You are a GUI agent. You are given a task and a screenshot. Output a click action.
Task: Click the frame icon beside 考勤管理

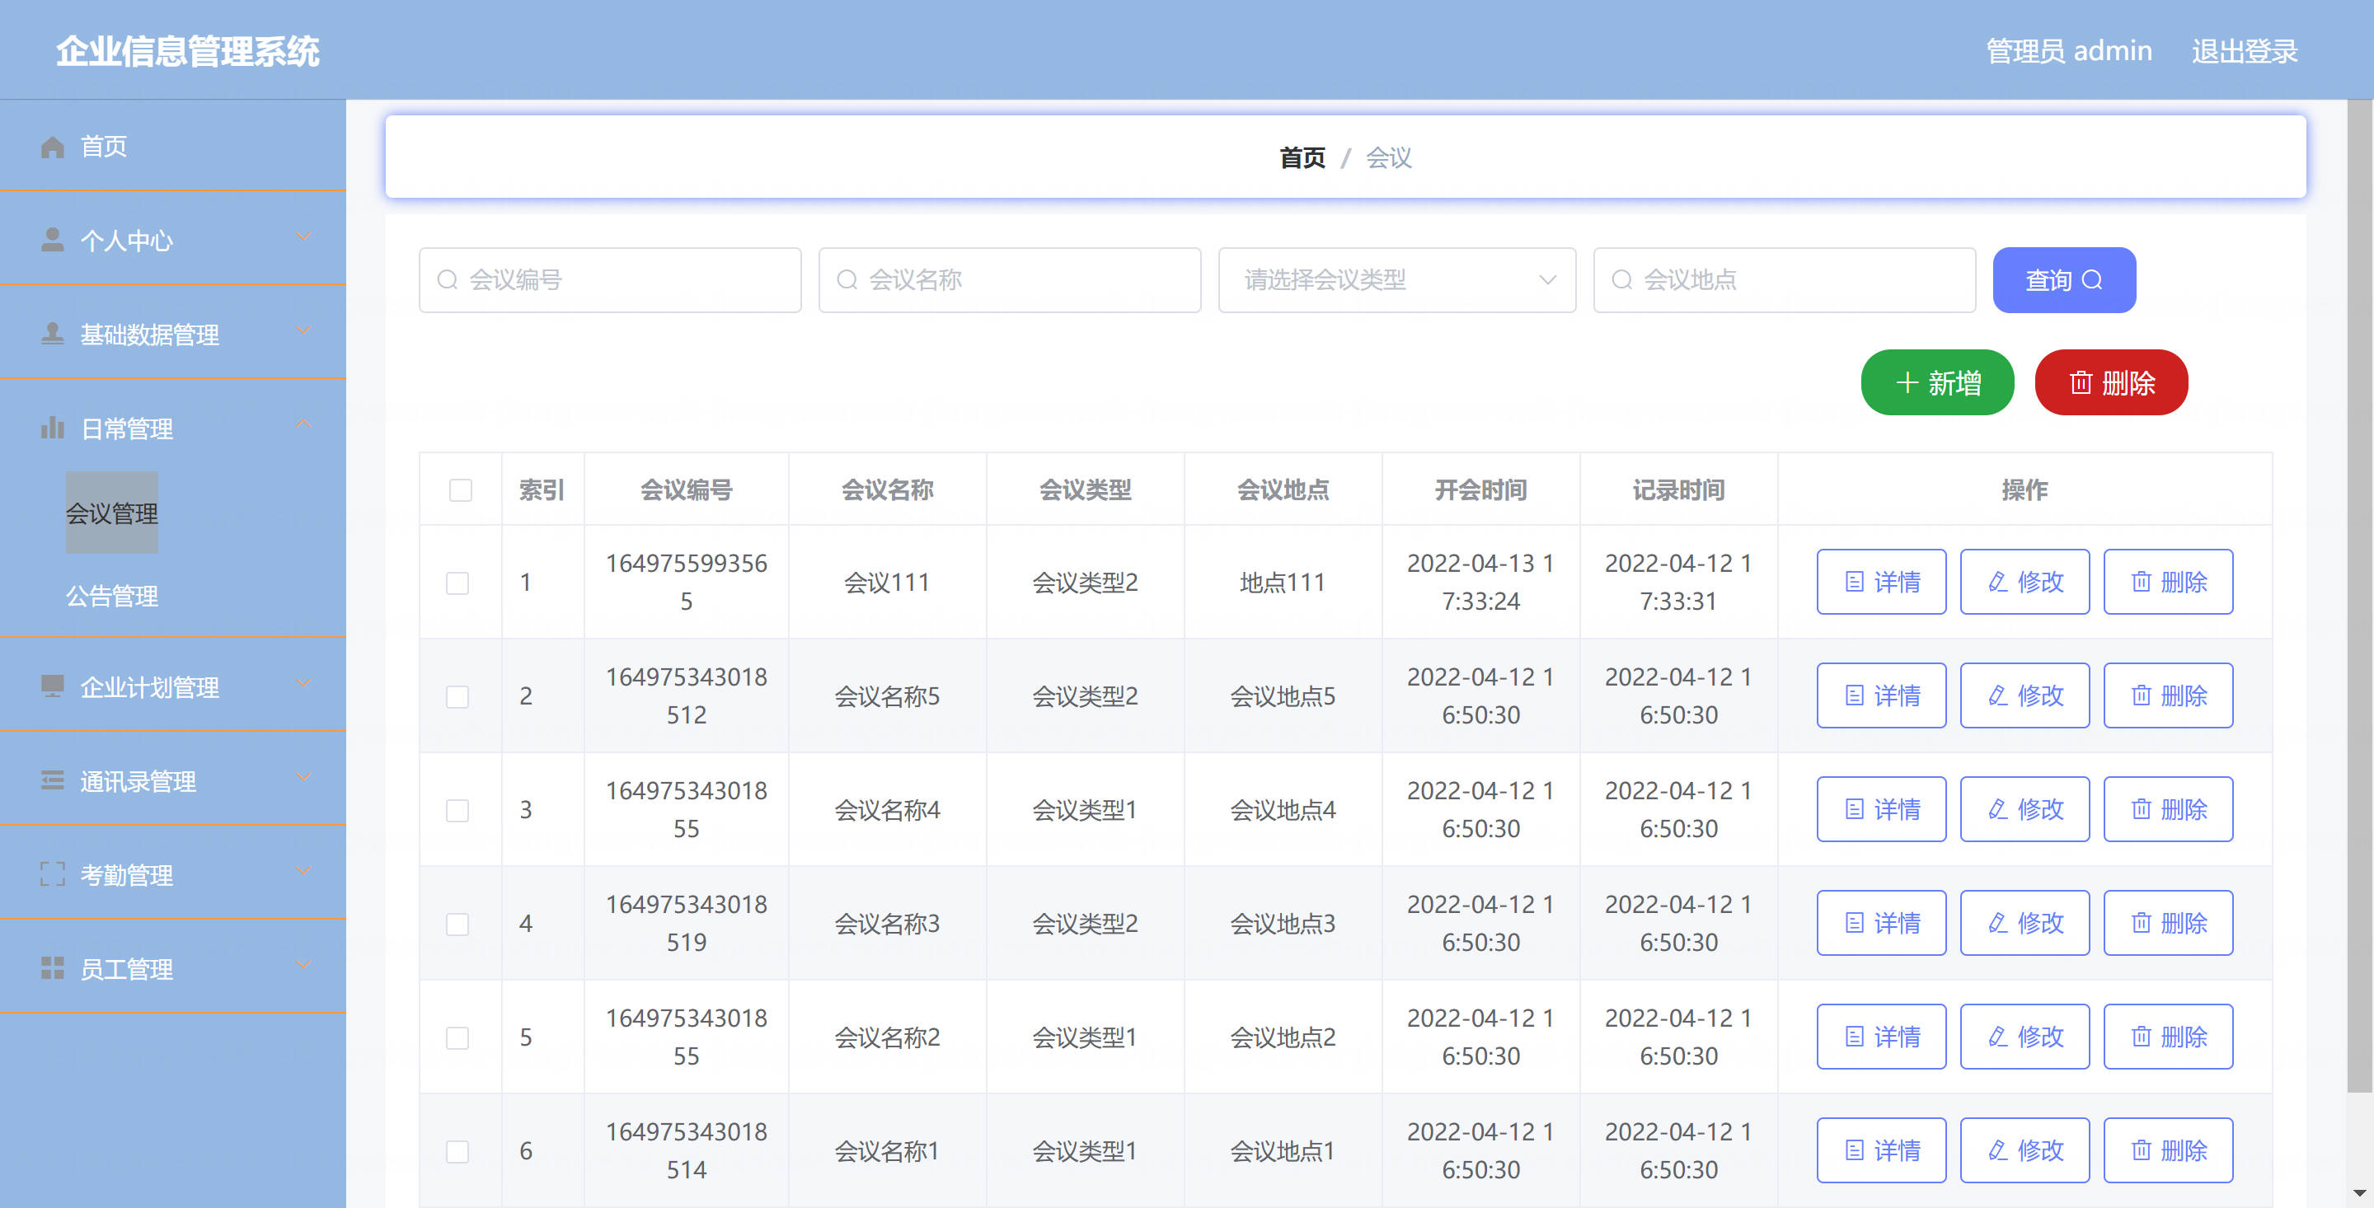53,874
